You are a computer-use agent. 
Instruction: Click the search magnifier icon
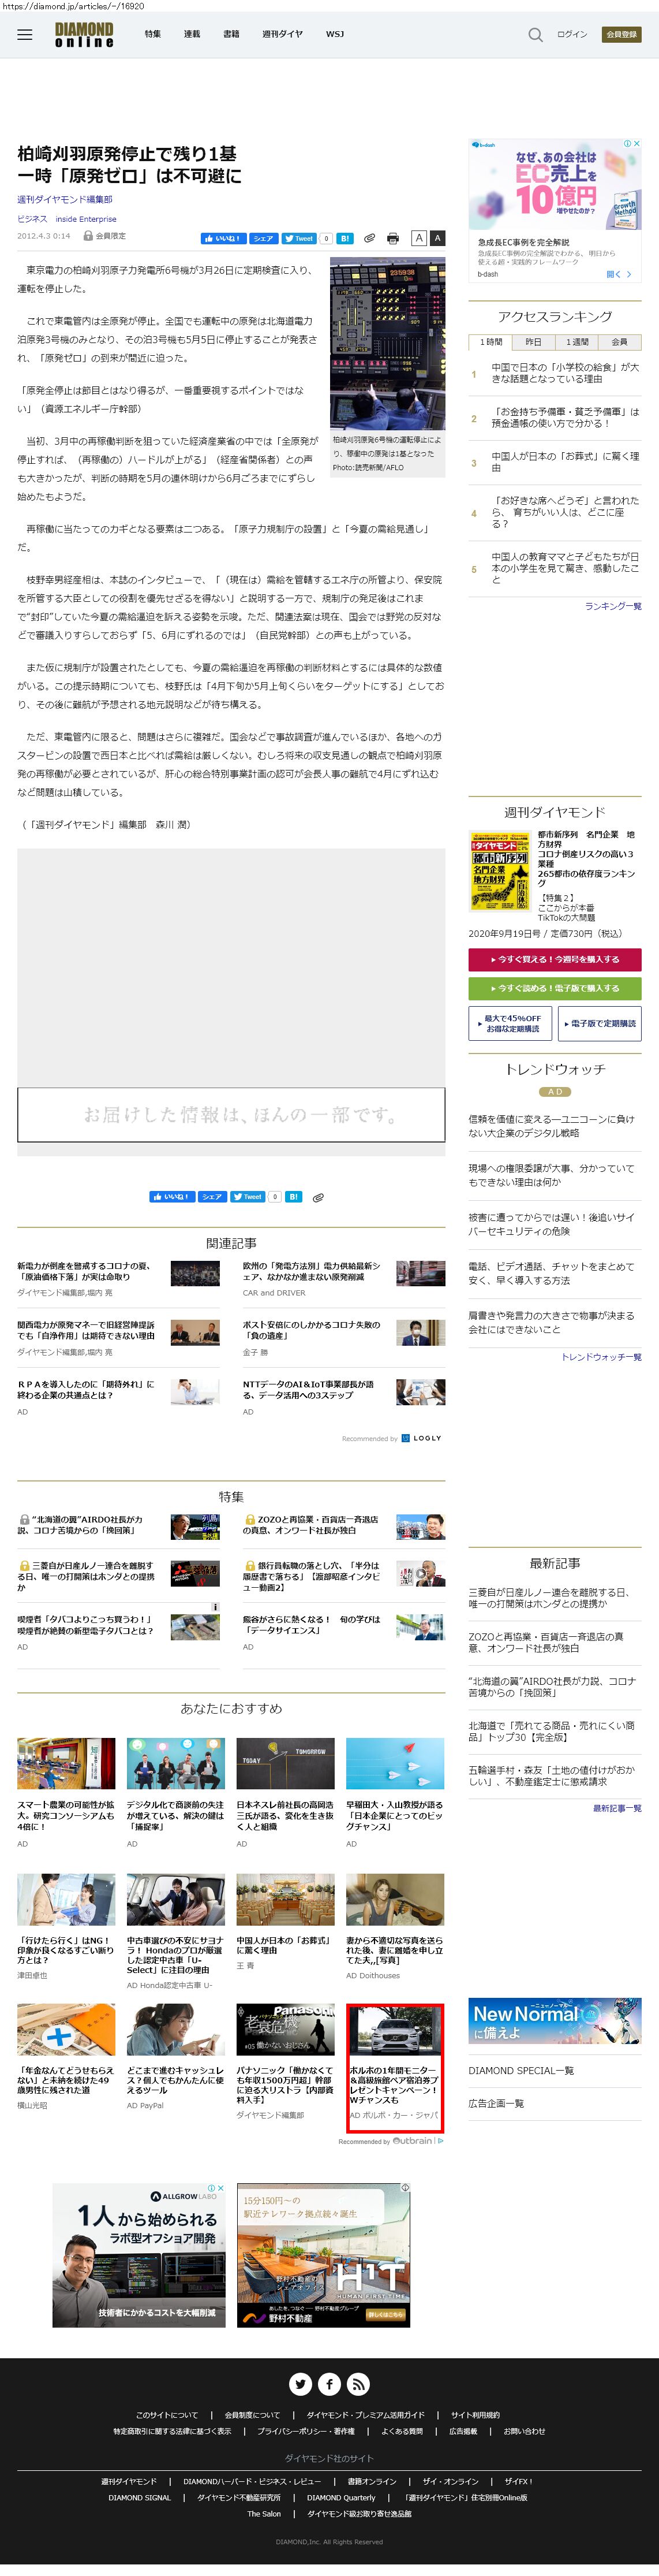coord(535,35)
